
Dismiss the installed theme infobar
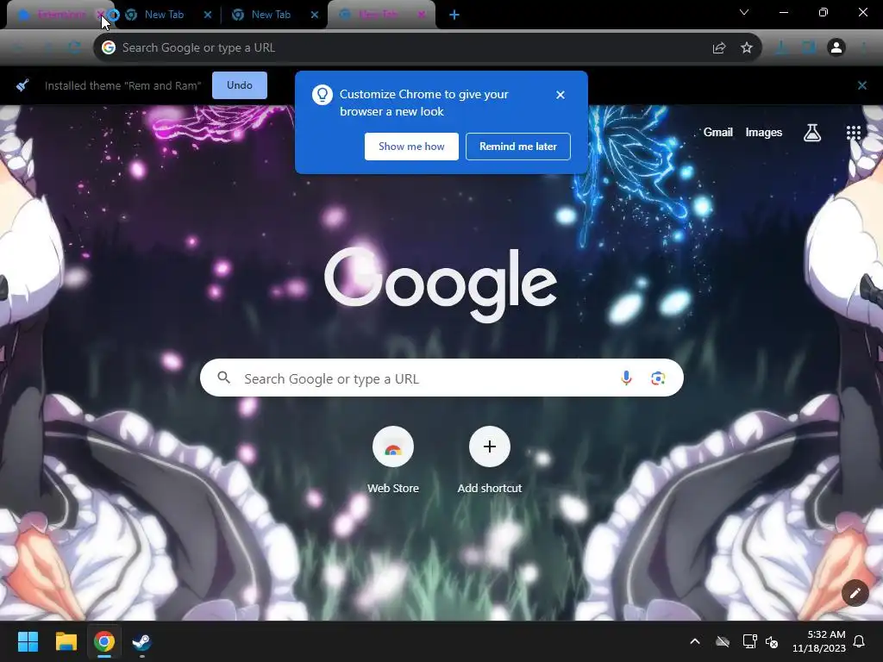862,85
